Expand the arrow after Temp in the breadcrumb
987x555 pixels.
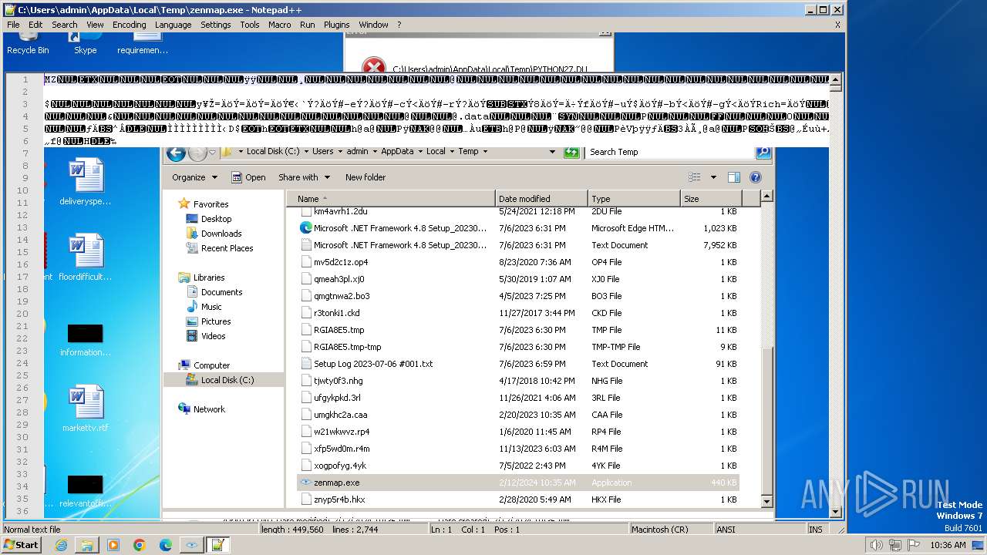tap(485, 152)
